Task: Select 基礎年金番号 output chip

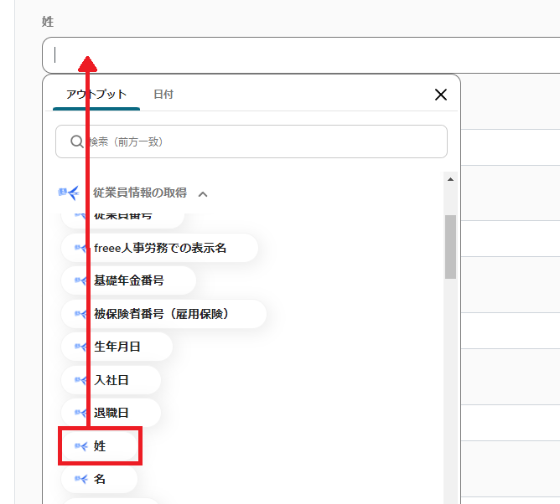Action: coord(128,280)
